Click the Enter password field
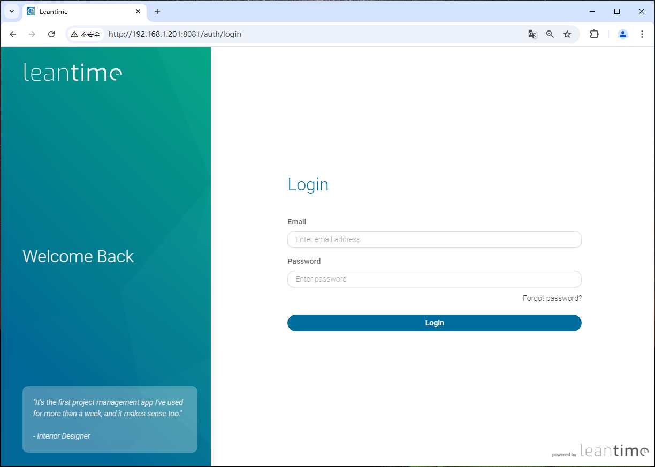Screen dimensions: 655x467 [434, 279]
